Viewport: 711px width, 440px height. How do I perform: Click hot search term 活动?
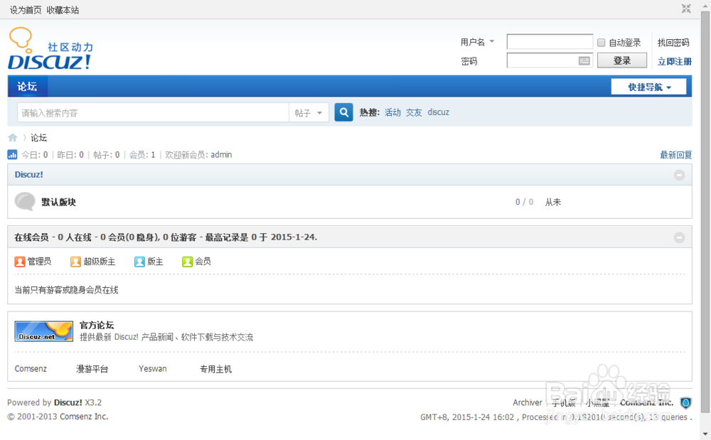pyautogui.click(x=392, y=112)
